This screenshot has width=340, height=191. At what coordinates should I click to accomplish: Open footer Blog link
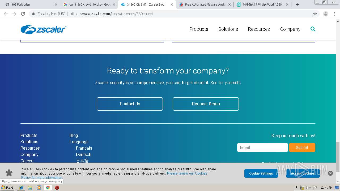[74, 135]
